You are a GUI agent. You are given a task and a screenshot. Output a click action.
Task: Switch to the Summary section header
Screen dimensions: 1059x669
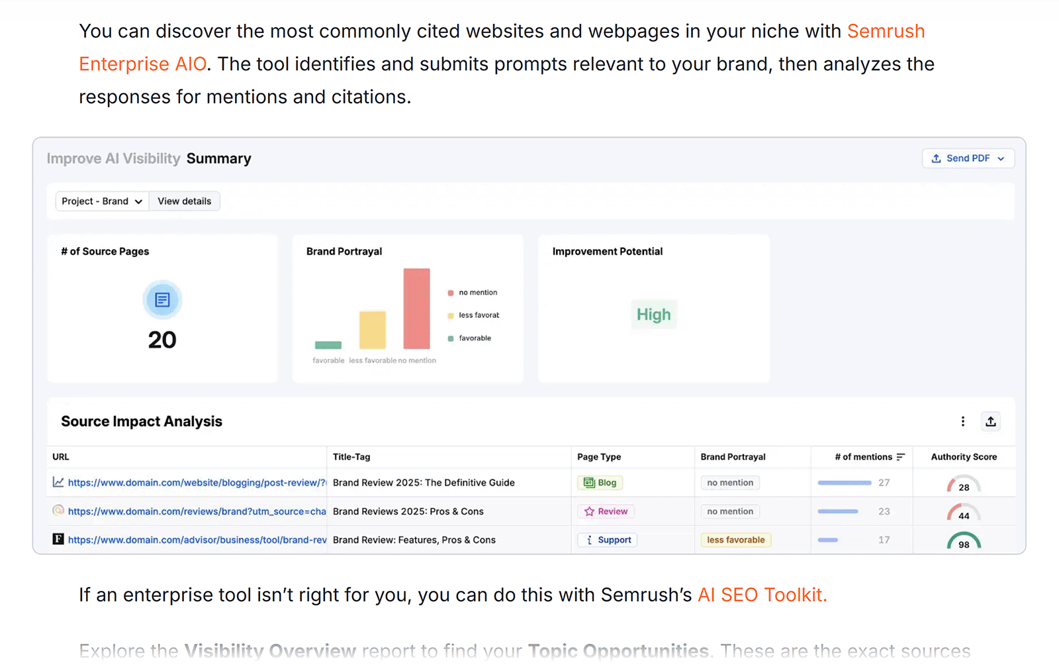point(219,158)
